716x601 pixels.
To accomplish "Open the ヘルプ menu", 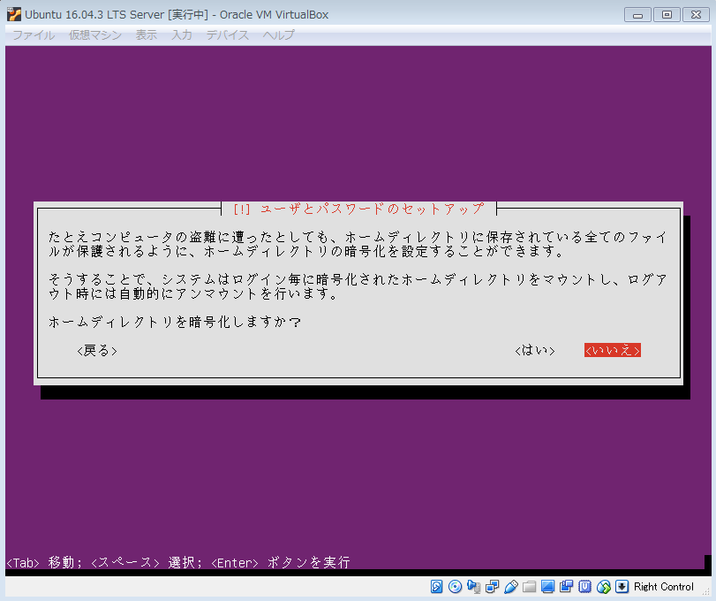I will (x=279, y=35).
